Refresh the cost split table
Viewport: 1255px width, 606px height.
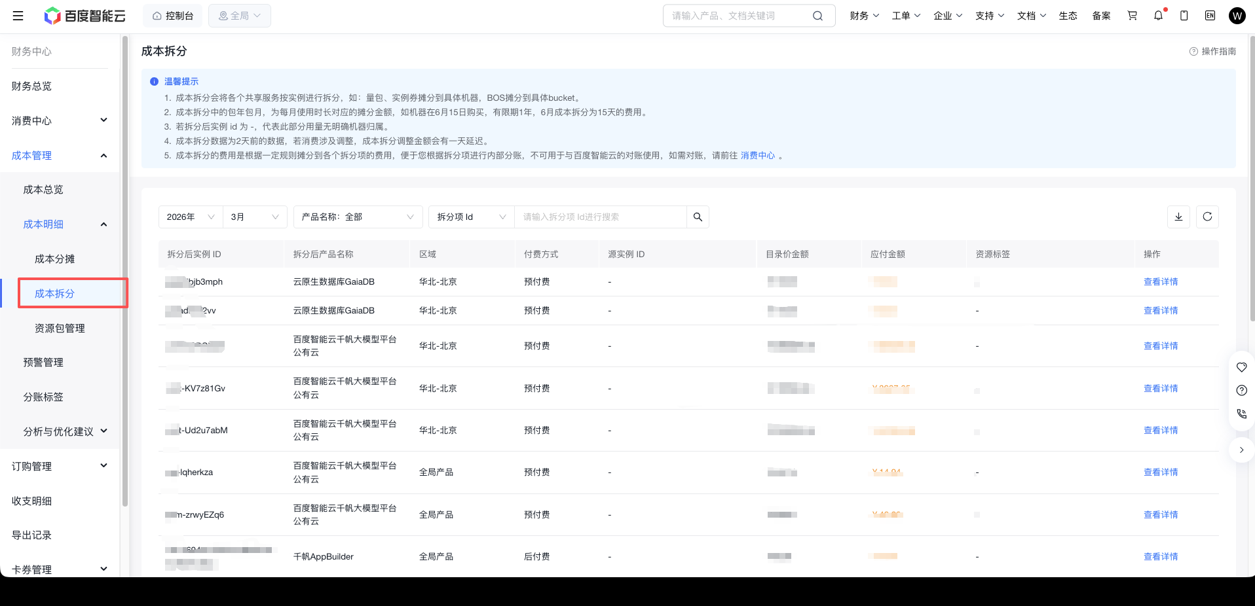pos(1207,217)
